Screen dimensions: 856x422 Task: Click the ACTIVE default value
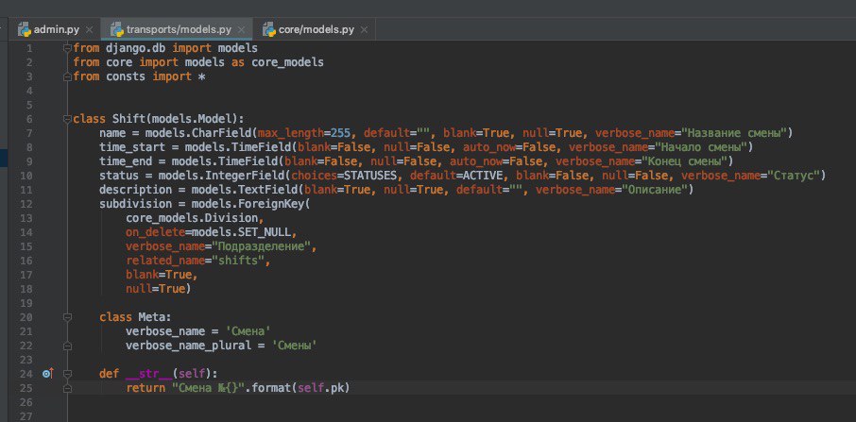483,176
